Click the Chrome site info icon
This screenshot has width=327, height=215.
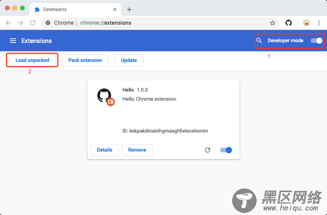(48, 23)
